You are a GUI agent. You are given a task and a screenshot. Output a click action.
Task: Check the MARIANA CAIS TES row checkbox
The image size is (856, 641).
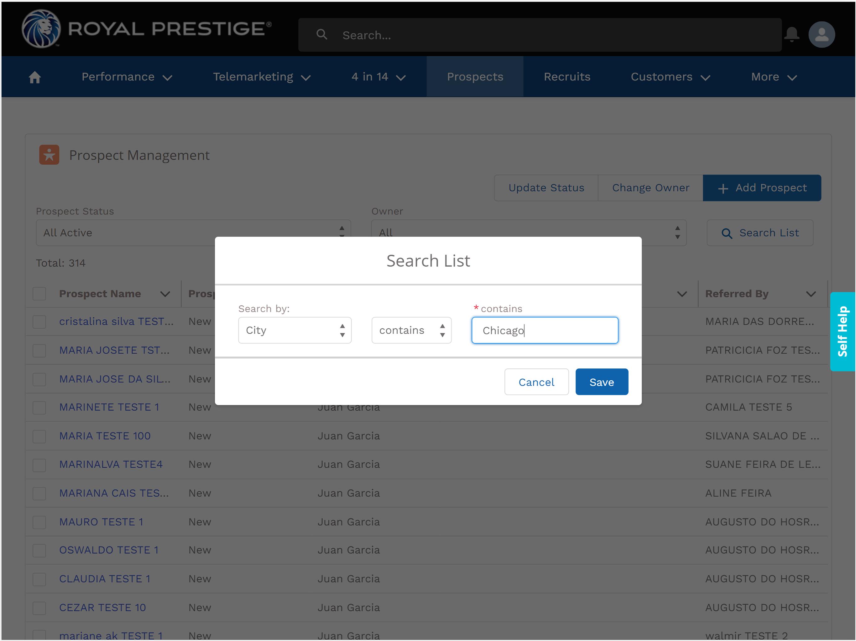coord(39,493)
